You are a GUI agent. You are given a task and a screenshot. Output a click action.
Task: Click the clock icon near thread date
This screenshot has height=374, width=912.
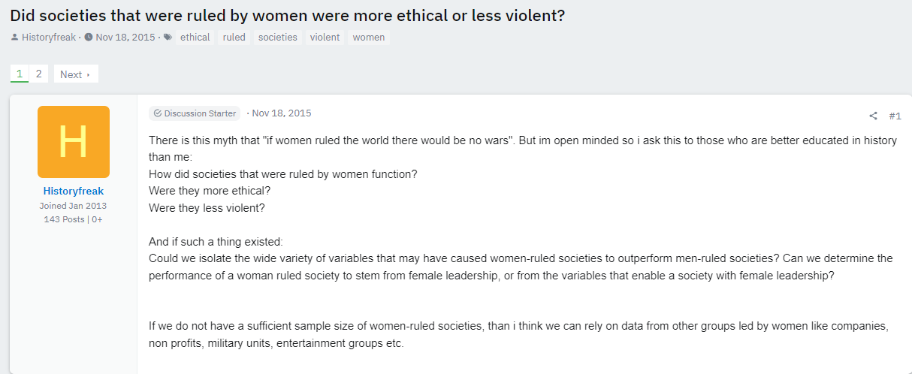(89, 37)
